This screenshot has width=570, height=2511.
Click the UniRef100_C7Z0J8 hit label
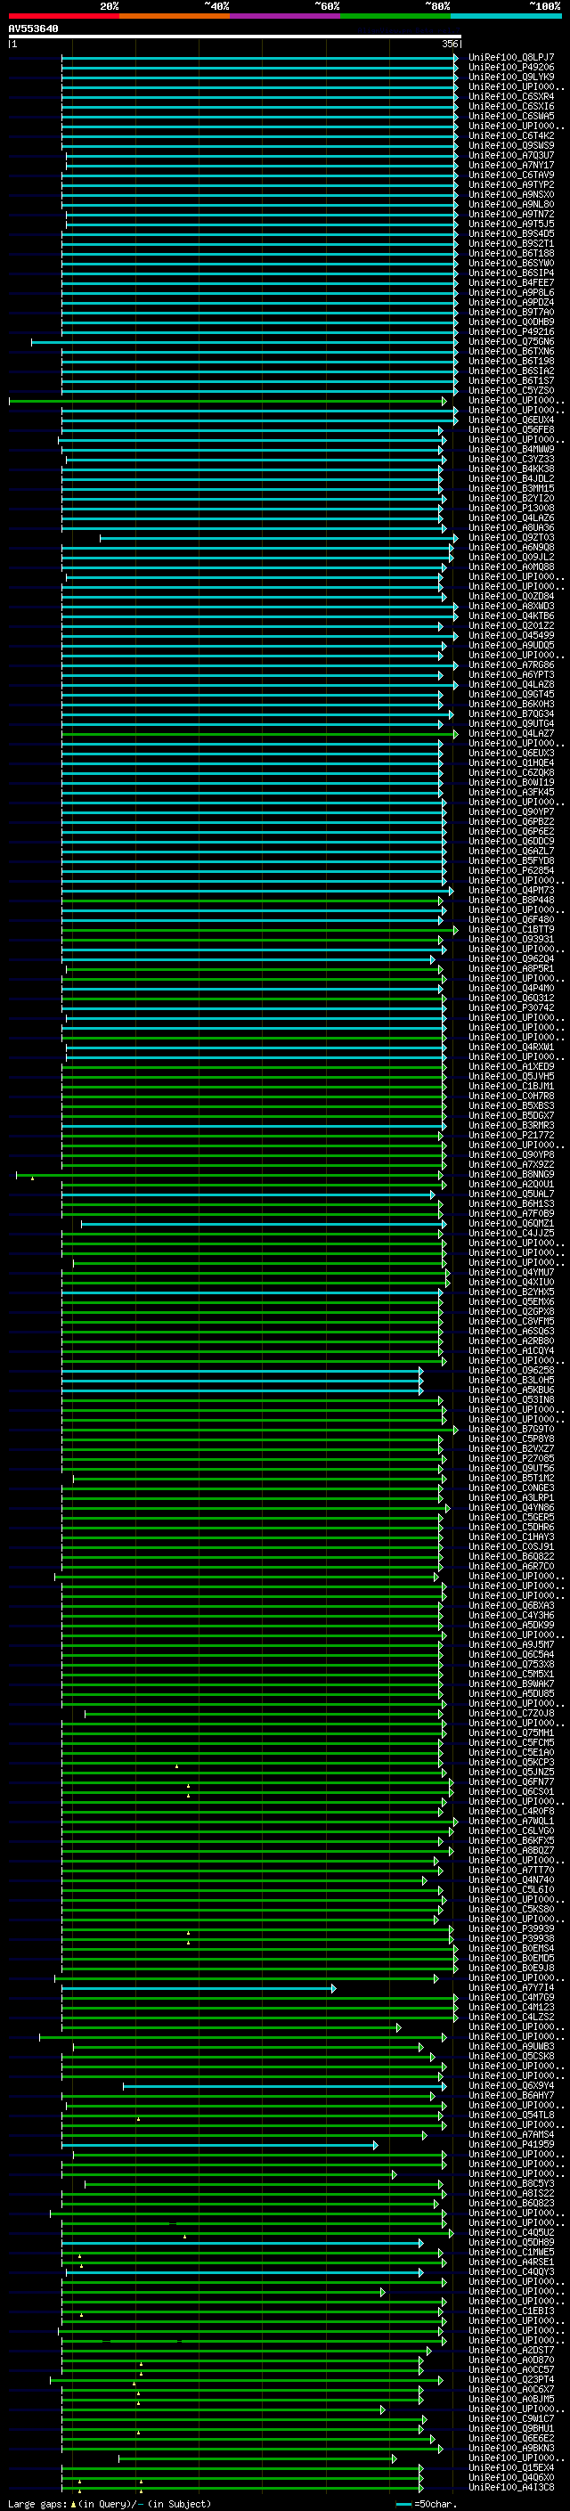[x=511, y=1714]
